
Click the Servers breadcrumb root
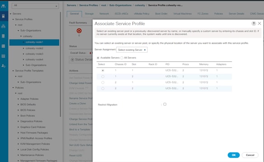[x=71, y=5]
